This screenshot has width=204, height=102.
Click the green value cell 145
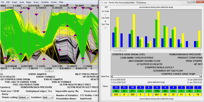[157, 91]
